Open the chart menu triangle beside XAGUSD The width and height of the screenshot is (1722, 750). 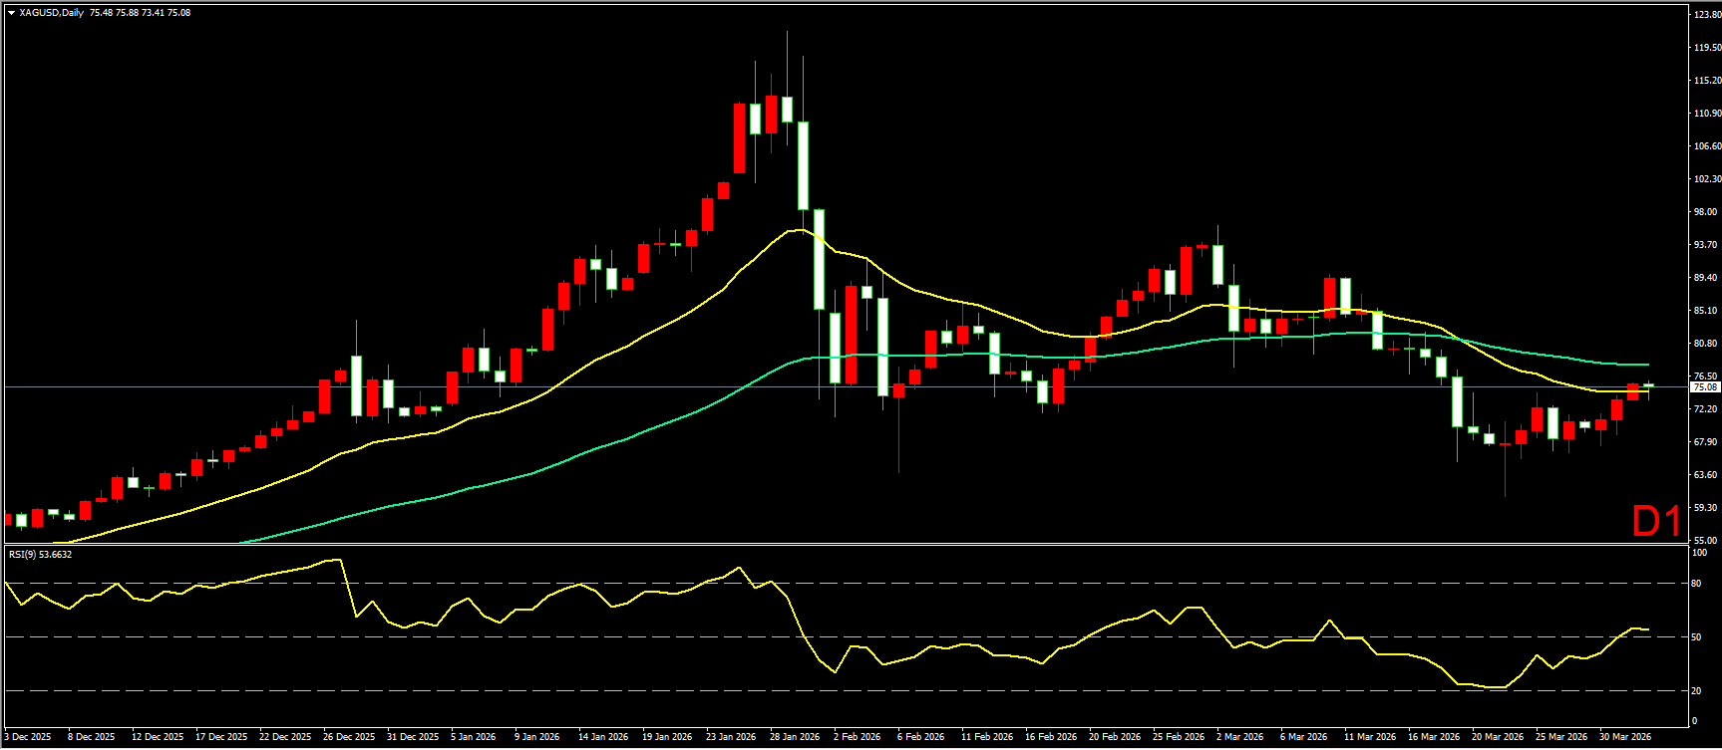point(11,13)
